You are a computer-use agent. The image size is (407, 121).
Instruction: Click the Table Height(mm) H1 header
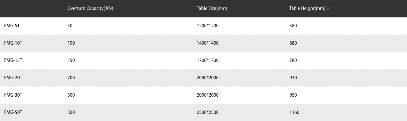(311, 8)
